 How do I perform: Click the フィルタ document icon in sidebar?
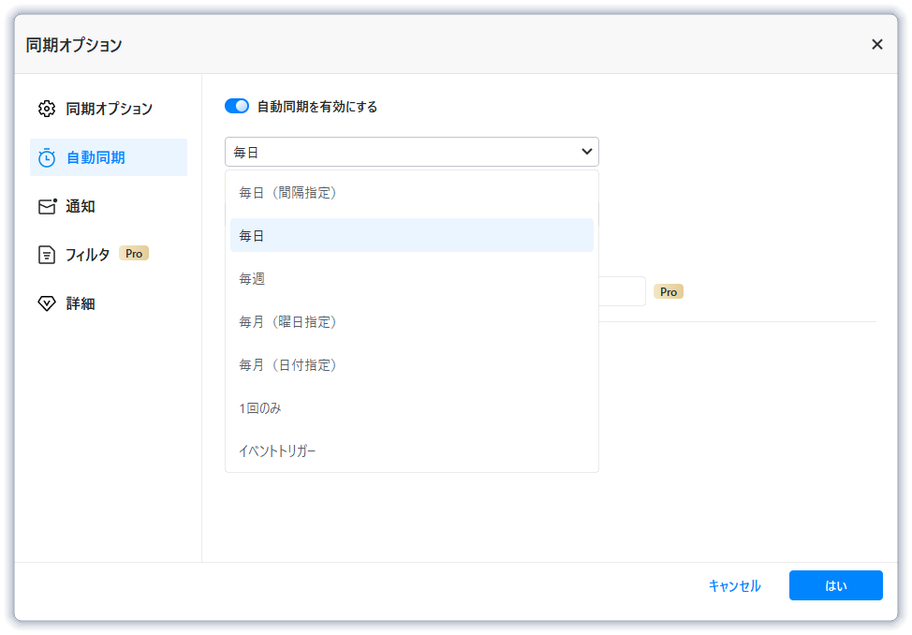(x=47, y=255)
